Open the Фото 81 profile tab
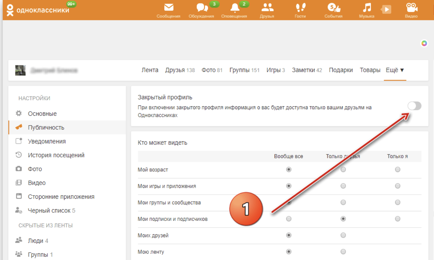This screenshot has width=434, height=260. pyautogui.click(x=212, y=70)
